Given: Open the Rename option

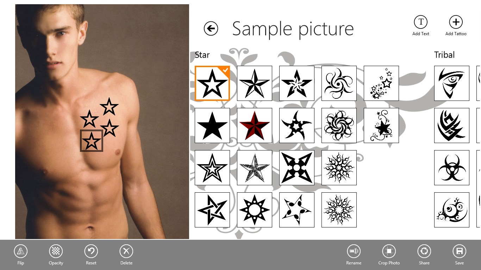Looking at the screenshot, I should tap(354, 251).
